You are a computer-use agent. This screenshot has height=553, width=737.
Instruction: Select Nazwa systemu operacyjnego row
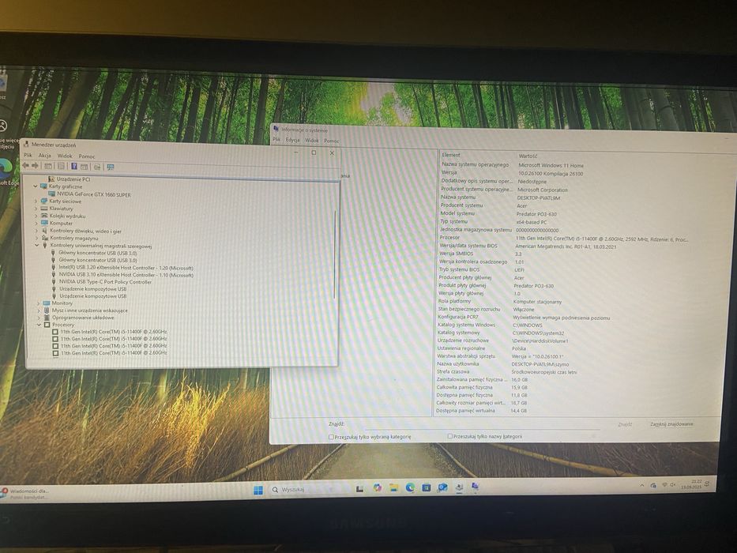(513, 165)
